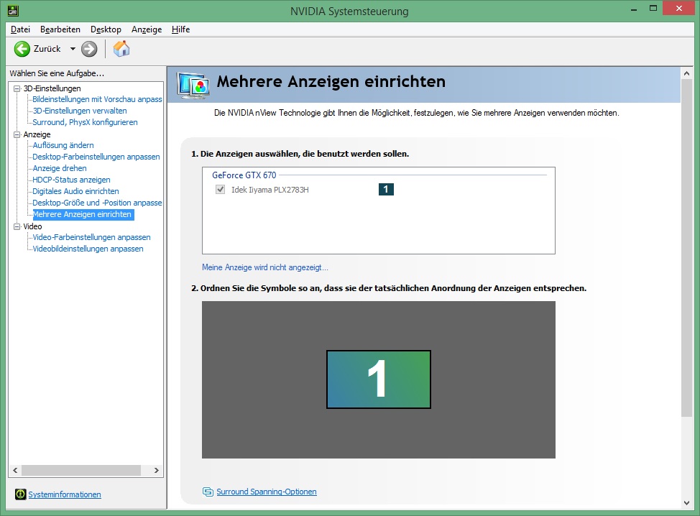Viewport: 700px width, 516px height.
Task: Open the Datei menu
Action: (x=21, y=29)
